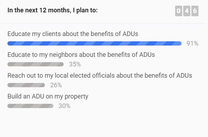Click the gray 26% result bar

(x=26, y=85)
